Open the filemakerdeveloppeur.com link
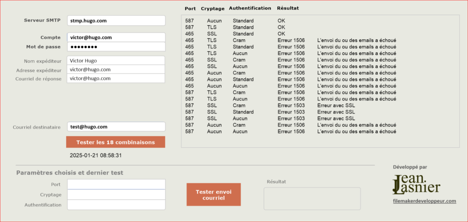Viewport: 468px width, 222px height. (x=425, y=201)
